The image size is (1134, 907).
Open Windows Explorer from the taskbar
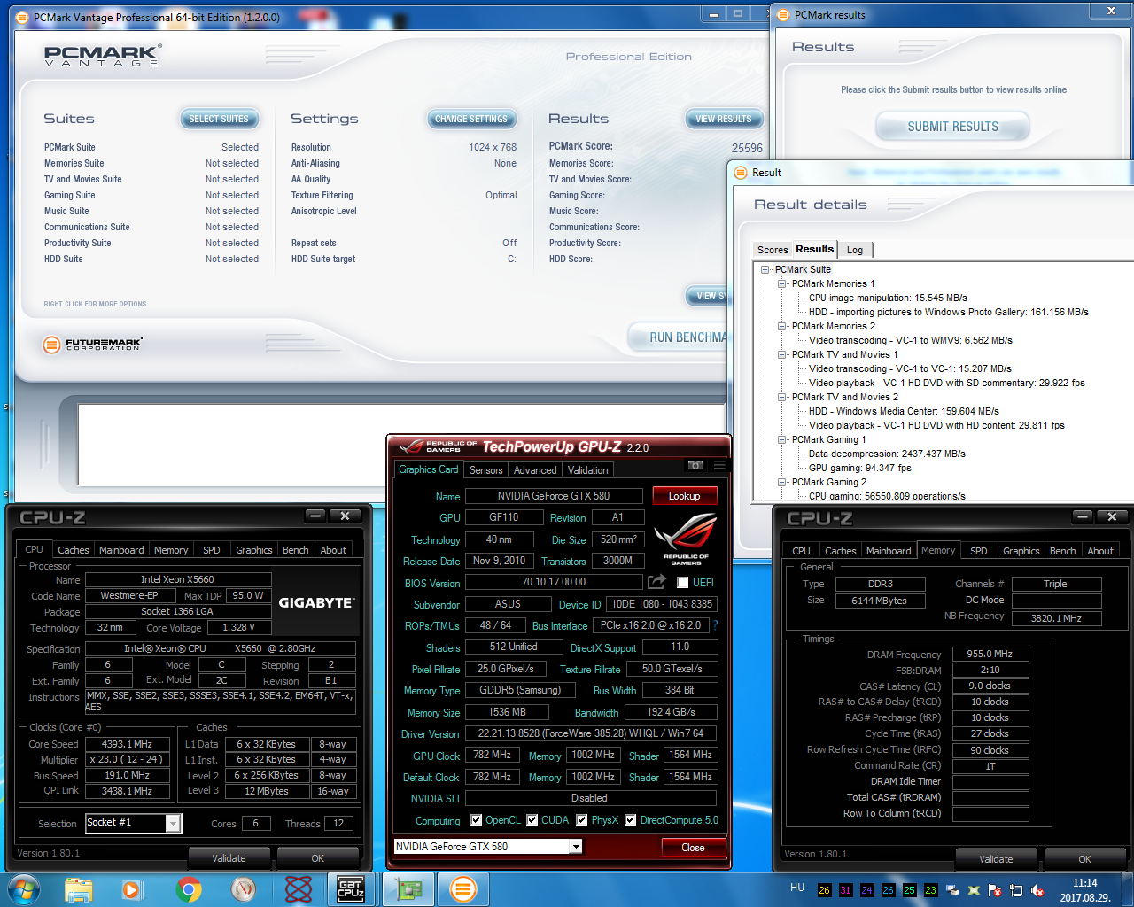tap(78, 888)
